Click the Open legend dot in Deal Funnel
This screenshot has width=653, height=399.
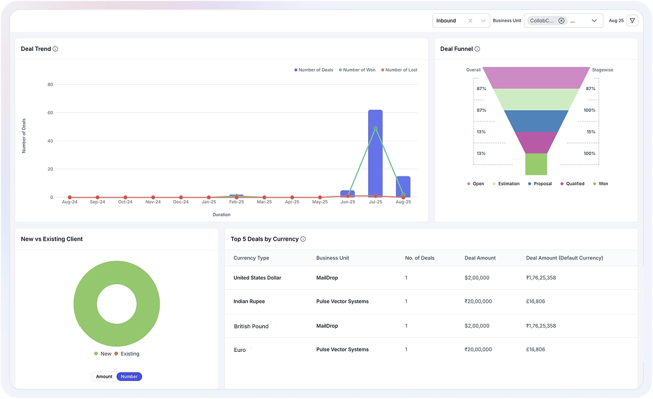(469, 183)
